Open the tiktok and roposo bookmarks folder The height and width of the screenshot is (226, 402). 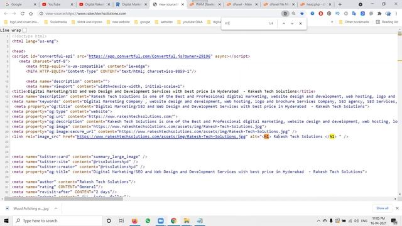87,22
